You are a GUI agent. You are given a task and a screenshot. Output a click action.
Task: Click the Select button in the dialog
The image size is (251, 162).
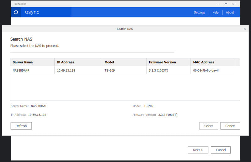209,126
